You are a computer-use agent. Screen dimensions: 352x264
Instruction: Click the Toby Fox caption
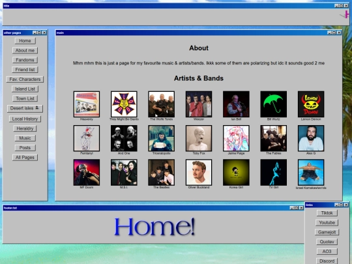[x=199, y=153]
